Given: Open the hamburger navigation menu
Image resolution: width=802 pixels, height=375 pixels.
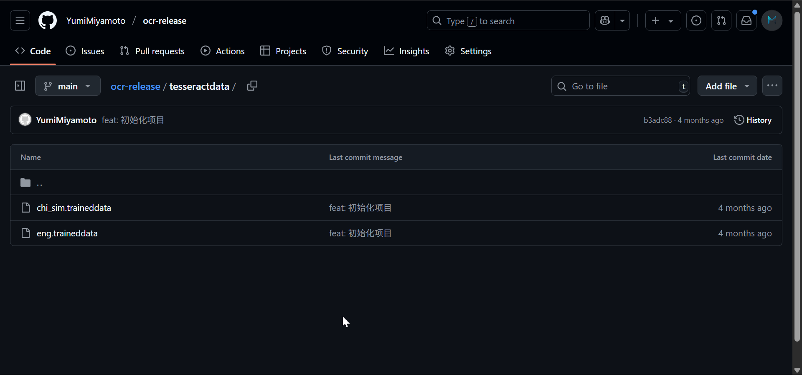Looking at the screenshot, I should 20,20.
